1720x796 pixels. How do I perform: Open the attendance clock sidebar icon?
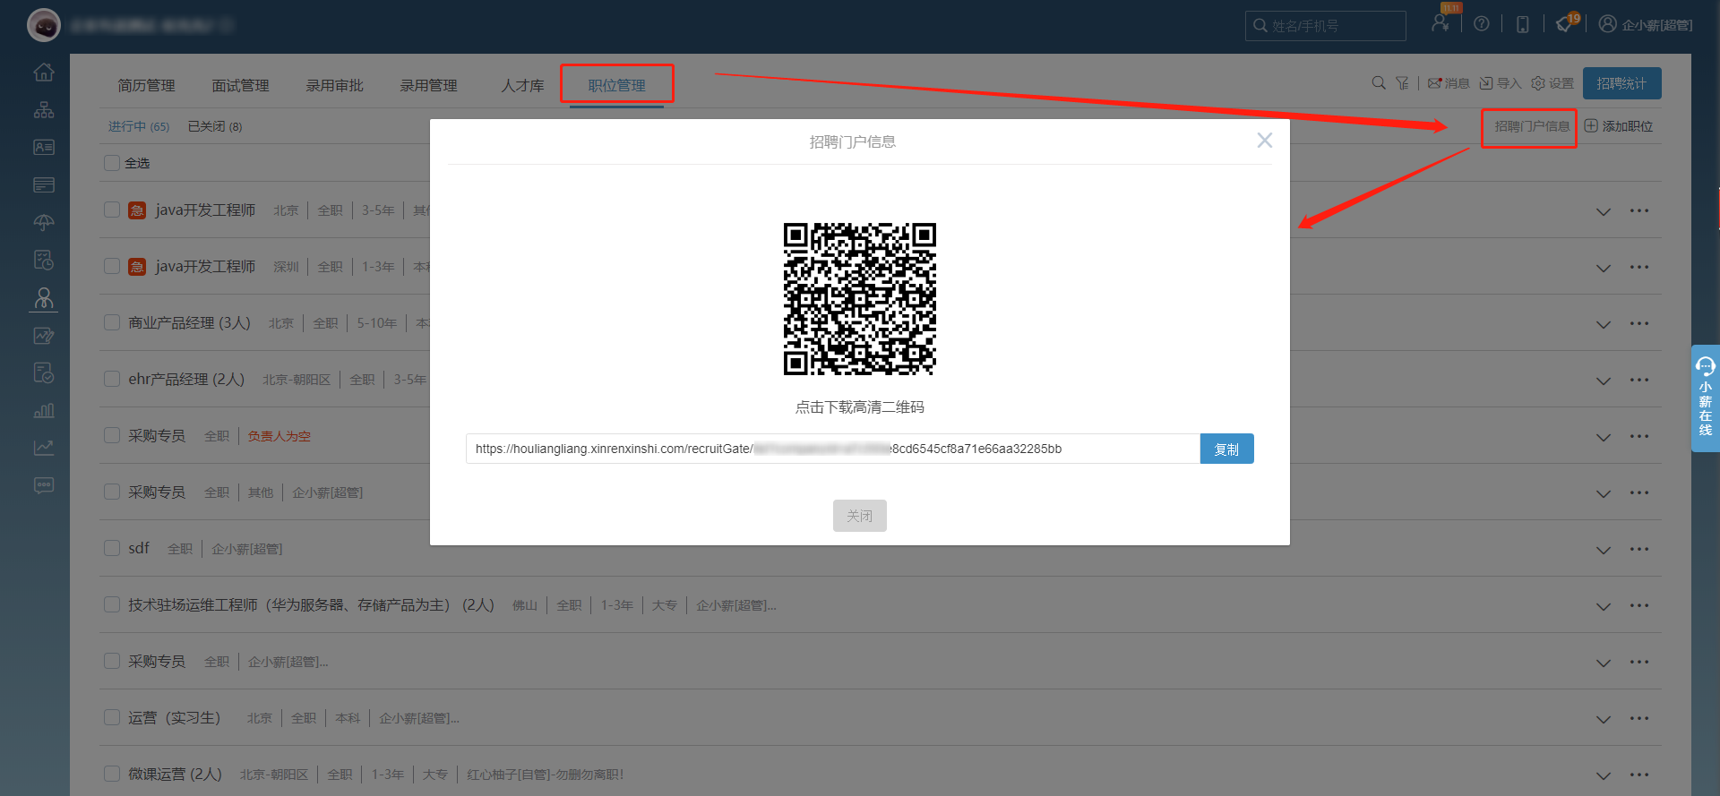click(x=43, y=260)
